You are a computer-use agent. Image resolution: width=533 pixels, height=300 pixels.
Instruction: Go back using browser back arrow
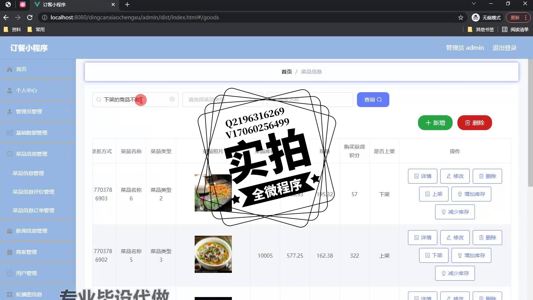tap(6, 17)
